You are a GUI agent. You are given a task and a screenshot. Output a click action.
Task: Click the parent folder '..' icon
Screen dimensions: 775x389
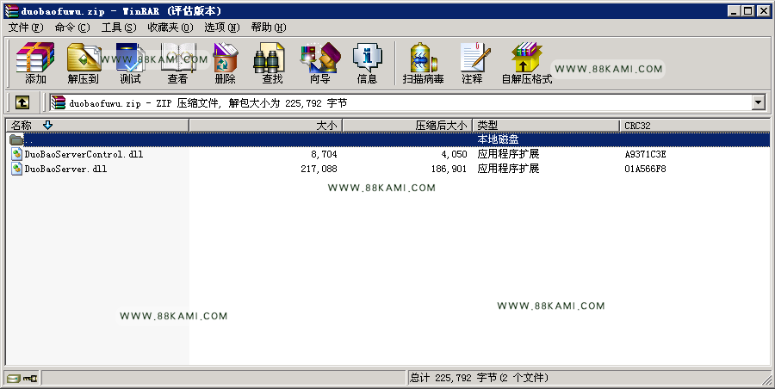pos(16,140)
